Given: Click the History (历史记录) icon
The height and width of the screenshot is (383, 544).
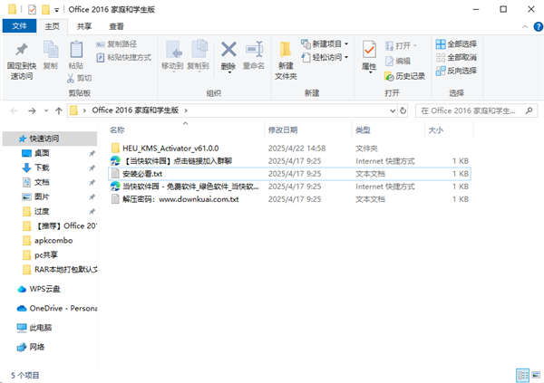Looking at the screenshot, I should (389, 76).
